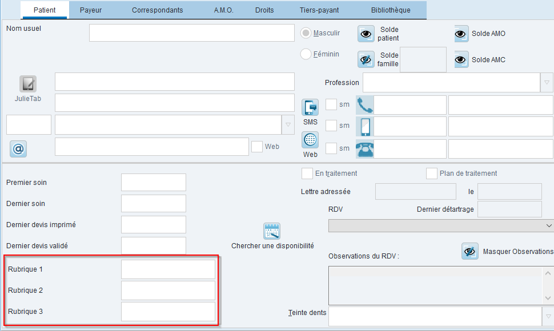The width and height of the screenshot is (554, 331).
Task: Open the RDV dropdown list
Action: coord(441,225)
